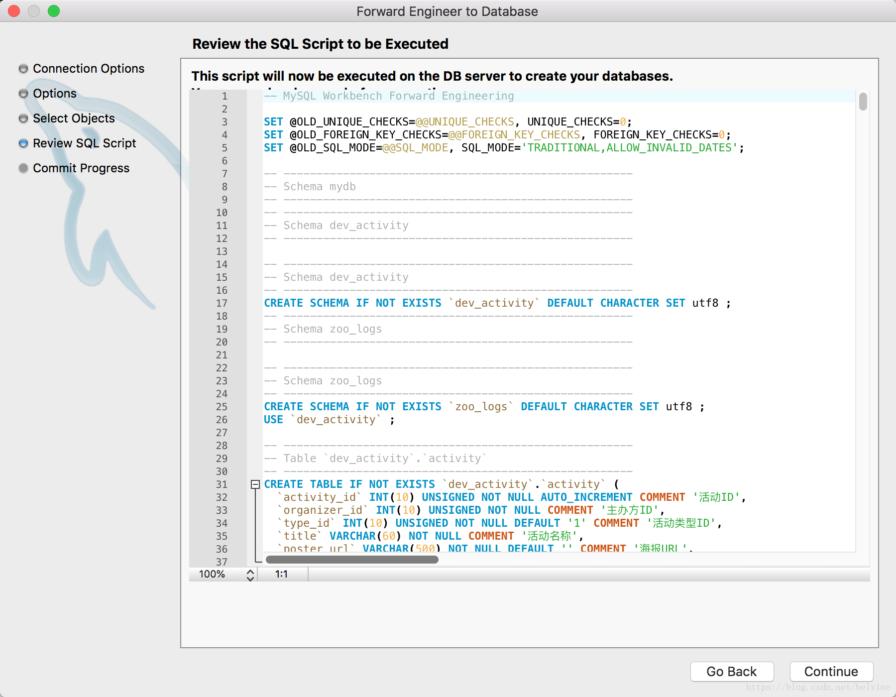Click the `organizer_id` column definition

(x=470, y=510)
